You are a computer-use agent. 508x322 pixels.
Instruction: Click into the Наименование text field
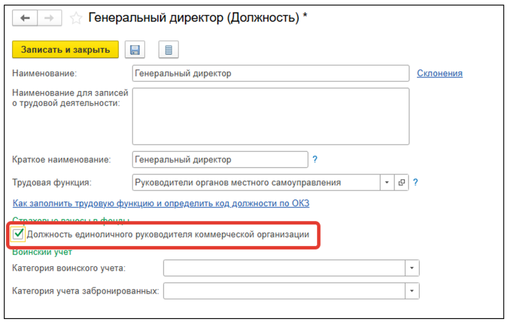270,73
